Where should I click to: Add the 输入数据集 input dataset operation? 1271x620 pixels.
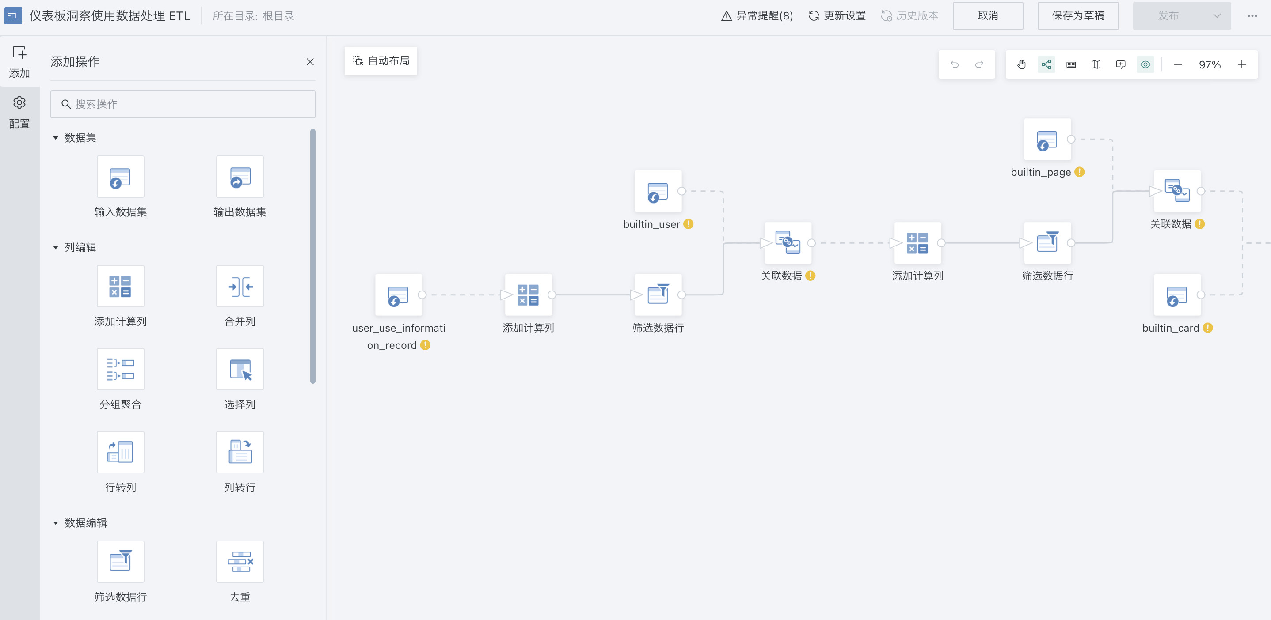pos(120,177)
